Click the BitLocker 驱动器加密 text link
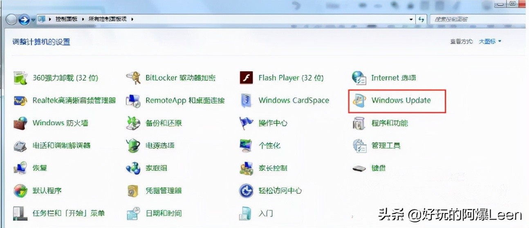This screenshot has width=529, height=228. tap(181, 77)
